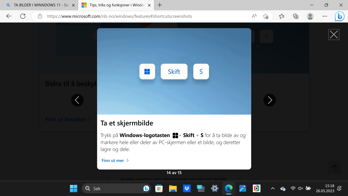This screenshot has width=348, height=196.
Task: Advance the carousel with the right arrow
Action: [269, 100]
